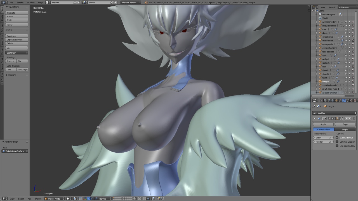The width and height of the screenshot is (358, 201).
Task: Open the File menu
Action: point(11,3)
